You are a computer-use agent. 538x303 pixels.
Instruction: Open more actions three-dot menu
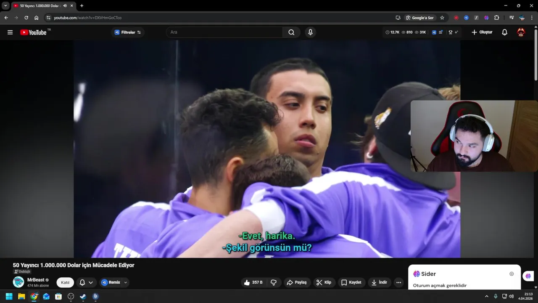(x=399, y=282)
